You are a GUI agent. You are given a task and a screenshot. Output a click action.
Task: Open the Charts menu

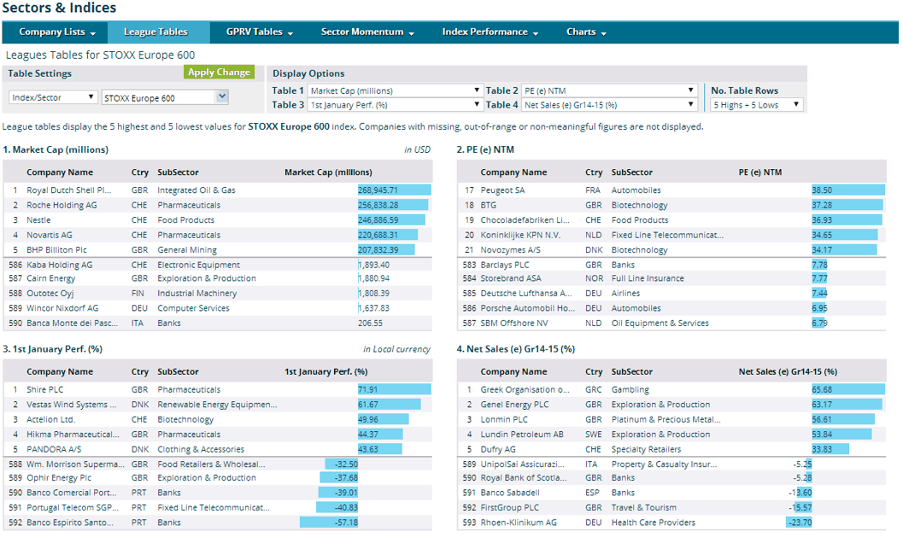(586, 32)
